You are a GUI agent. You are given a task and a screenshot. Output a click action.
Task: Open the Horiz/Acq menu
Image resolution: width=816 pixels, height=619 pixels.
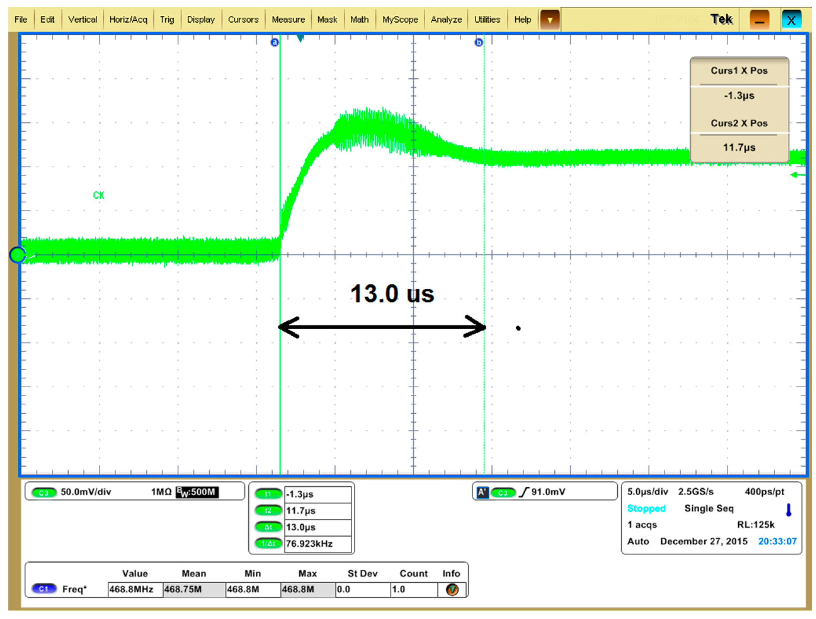click(x=128, y=20)
